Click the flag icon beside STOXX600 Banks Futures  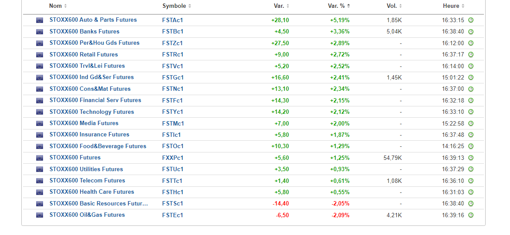tap(40, 32)
